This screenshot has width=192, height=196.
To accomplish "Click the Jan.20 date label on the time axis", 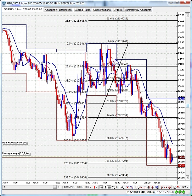I will 147,183.
